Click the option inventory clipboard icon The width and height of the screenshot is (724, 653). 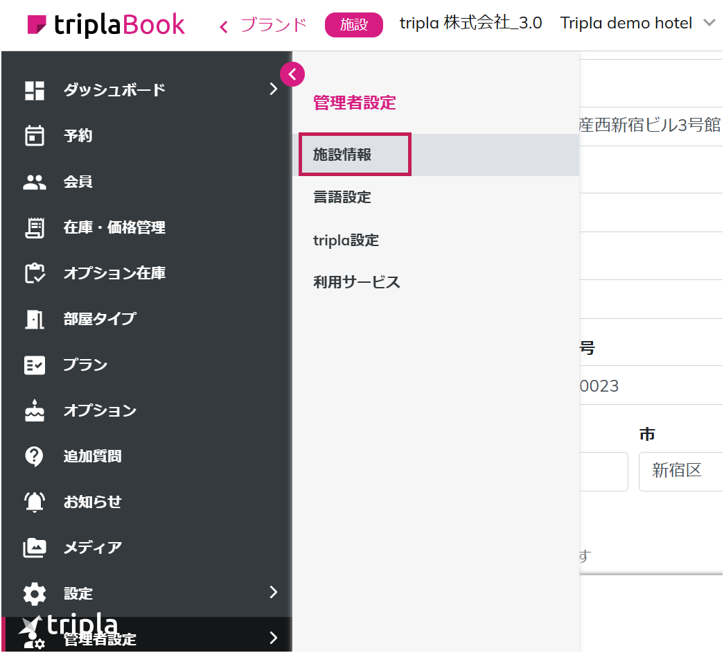pos(35,273)
